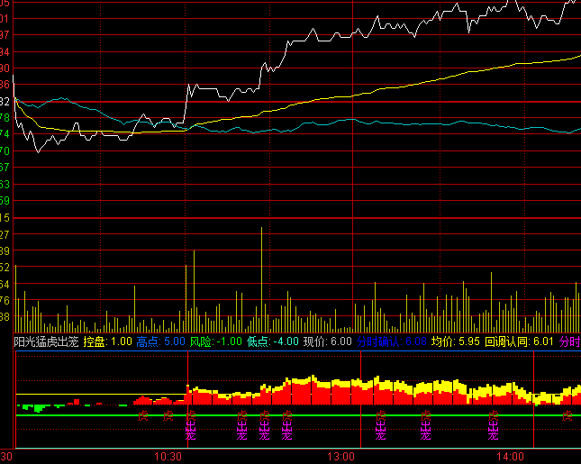Click the 均价: 5.95 average price label
The width and height of the screenshot is (581, 464).
tap(455, 341)
